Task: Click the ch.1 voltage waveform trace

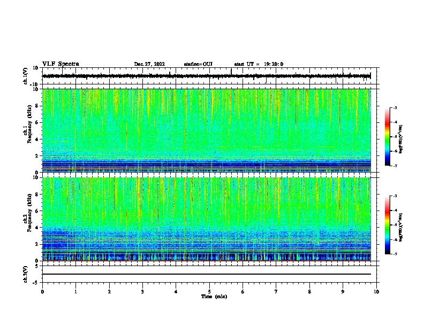Action: [x=206, y=76]
